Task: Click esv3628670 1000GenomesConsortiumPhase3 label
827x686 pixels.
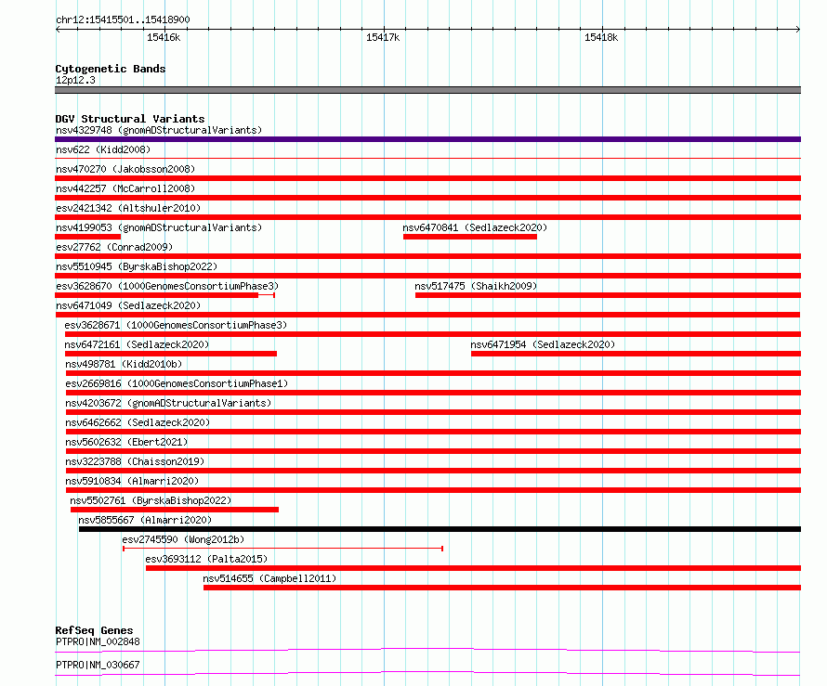Action: click(x=167, y=286)
